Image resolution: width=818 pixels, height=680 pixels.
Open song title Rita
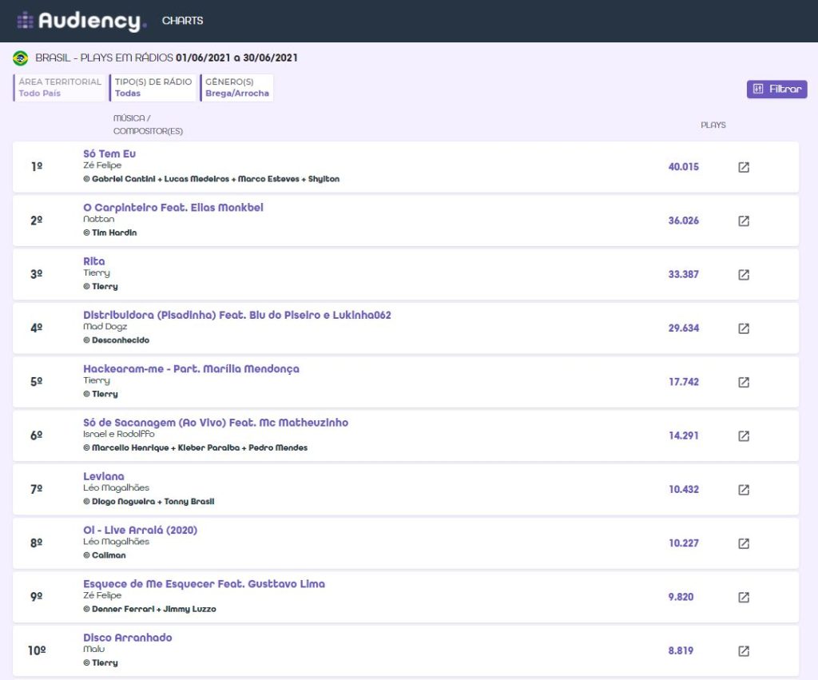(94, 261)
